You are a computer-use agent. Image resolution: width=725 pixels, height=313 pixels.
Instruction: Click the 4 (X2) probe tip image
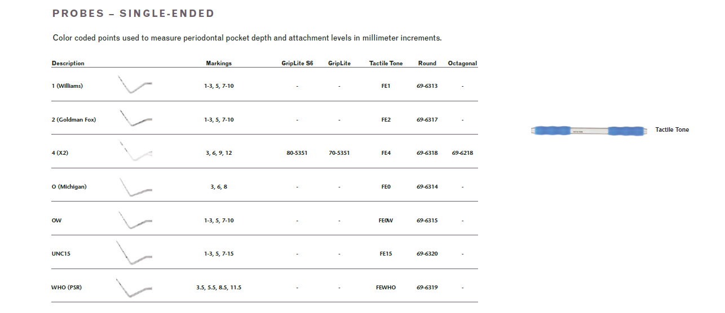(135, 151)
